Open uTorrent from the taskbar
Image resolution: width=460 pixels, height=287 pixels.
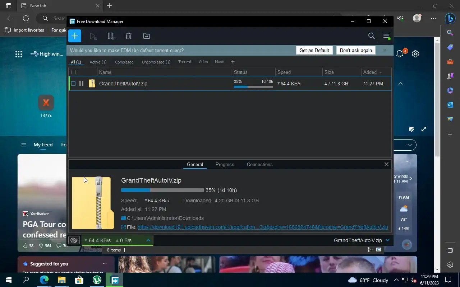point(97,280)
